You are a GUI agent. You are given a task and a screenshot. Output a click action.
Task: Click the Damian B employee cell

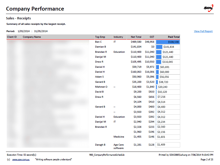[x=101, y=47]
